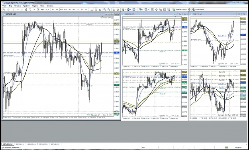The image size is (249, 150).
Task: Open the Файл menu
Action: 5,6
